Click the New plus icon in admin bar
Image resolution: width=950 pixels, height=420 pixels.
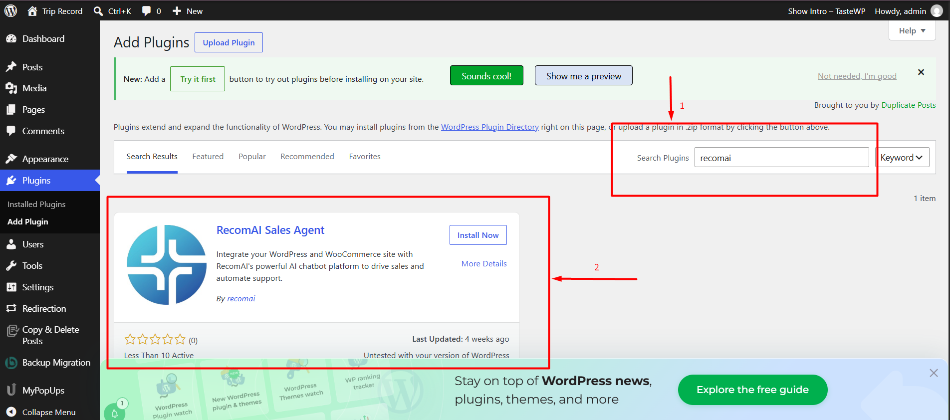[x=177, y=11]
